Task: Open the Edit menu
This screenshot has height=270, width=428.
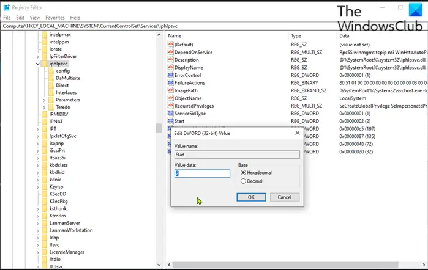Action: pos(20,18)
